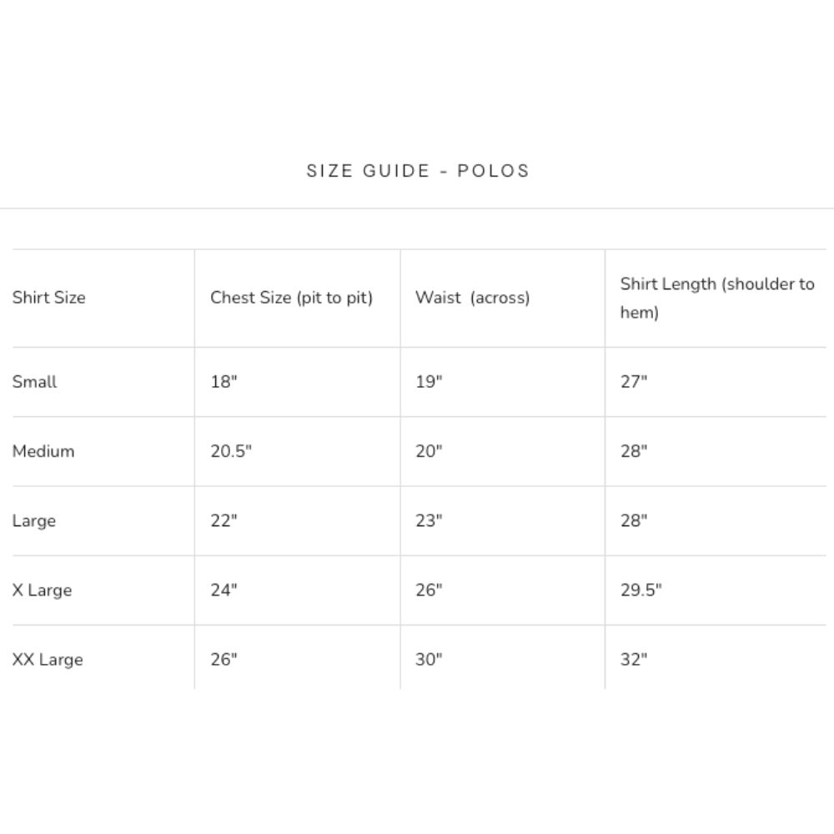Image resolution: width=834 pixels, height=834 pixels.
Task: Select Shirt Length (shoulder to hem) header
Action: [x=717, y=298]
